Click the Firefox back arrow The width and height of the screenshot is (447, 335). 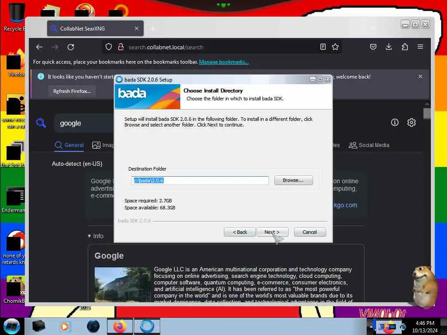(x=39, y=47)
